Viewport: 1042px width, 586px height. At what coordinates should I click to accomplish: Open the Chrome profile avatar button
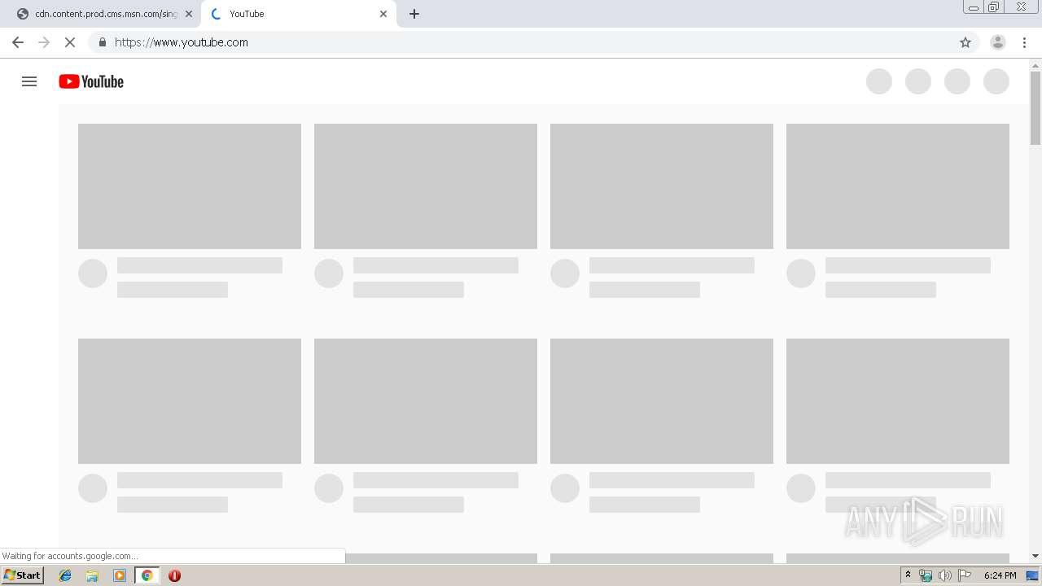(x=998, y=42)
